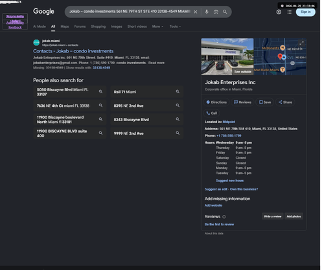Expand the More dropdown

tap(157, 27)
